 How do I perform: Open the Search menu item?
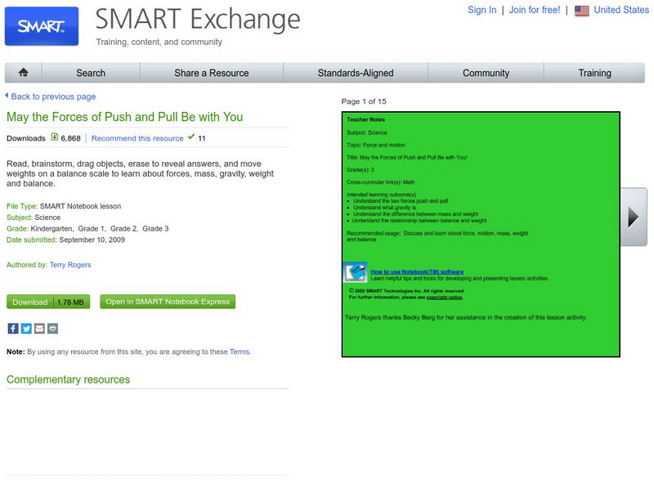click(x=91, y=73)
